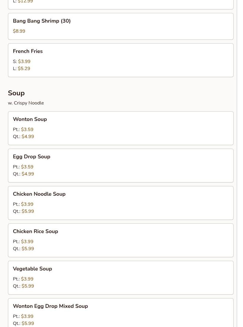Pick the quart Egg Drop Soup price

click(27, 174)
